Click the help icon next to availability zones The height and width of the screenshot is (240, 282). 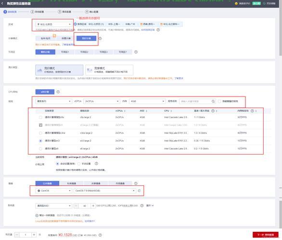point(136,52)
